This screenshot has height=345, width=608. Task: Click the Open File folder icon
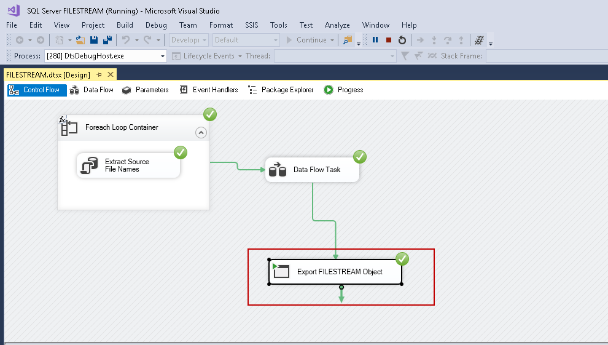80,40
